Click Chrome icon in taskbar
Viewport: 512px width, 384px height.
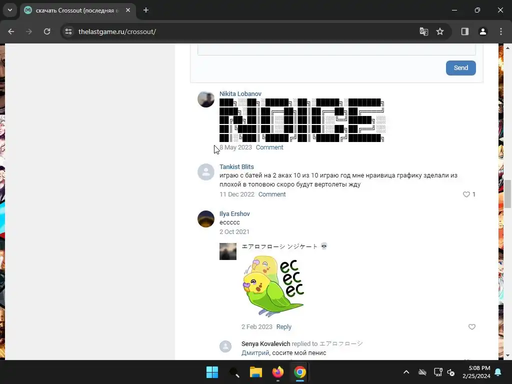(x=300, y=372)
